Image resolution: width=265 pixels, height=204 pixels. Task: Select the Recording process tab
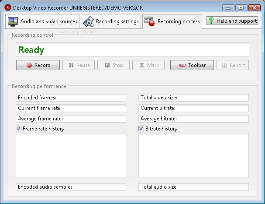tap(172, 21)
